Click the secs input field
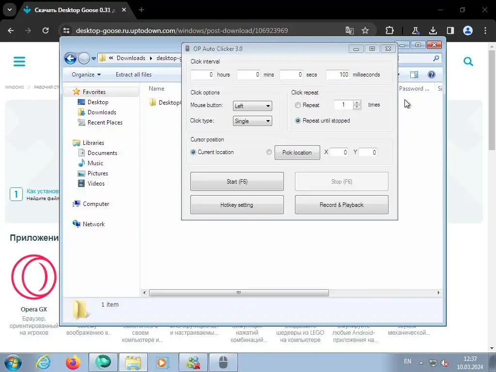The height and width of the screenshot is (372, 496). point(291,75)
